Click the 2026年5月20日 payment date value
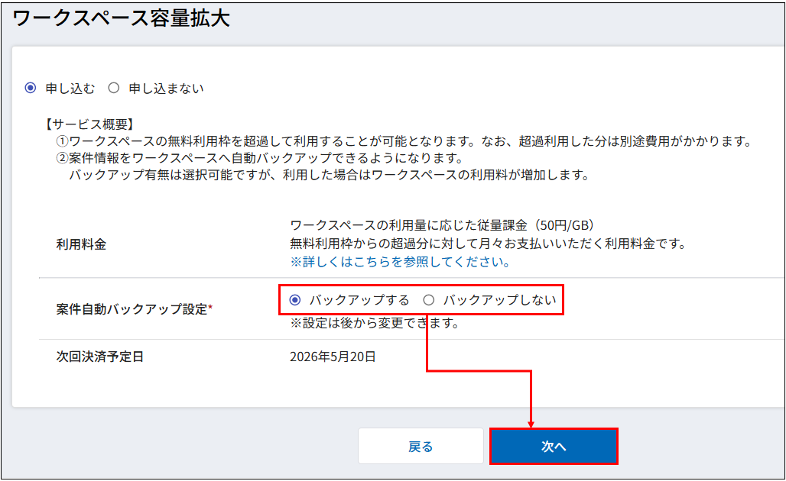This screenshot has height=481, width=786. (333, 357)
